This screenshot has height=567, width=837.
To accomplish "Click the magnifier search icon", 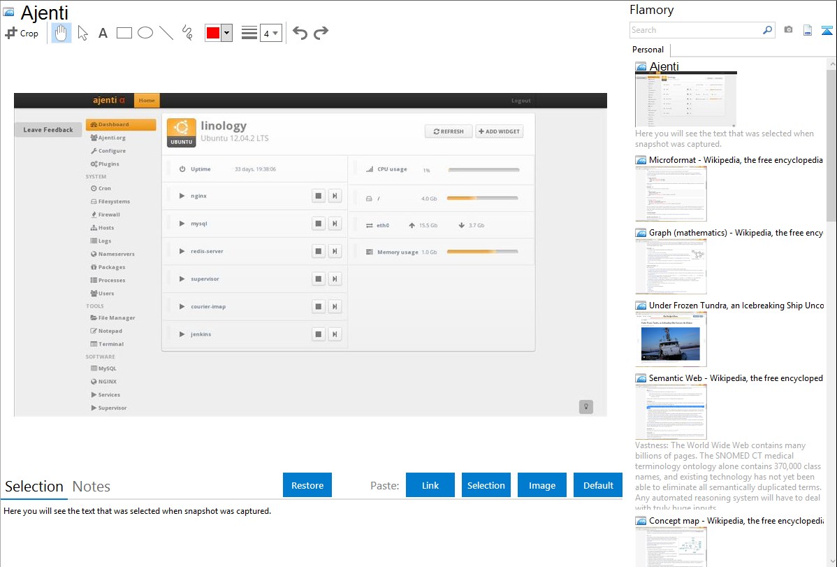I will coord(767,30).
